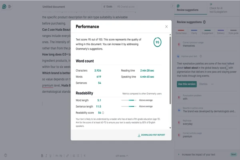Image resolution: width=240 pixels, height=160 pixels.
Task: Insert a link with the link icon
Action: click(68, 156)
